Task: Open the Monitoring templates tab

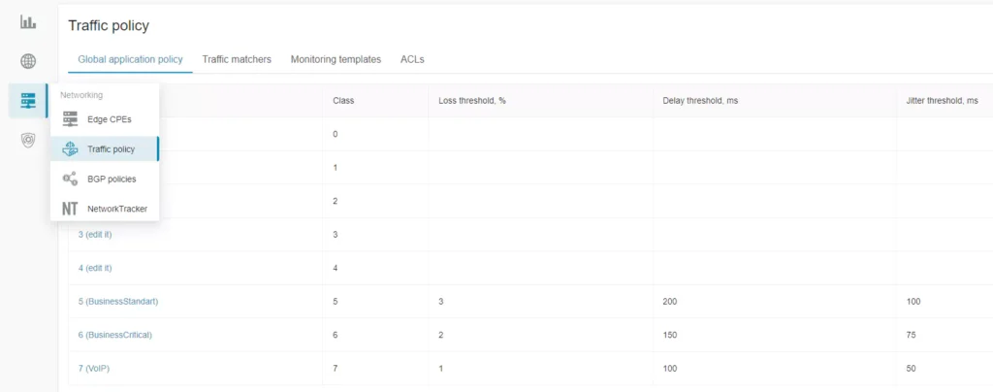Action: 336,59
